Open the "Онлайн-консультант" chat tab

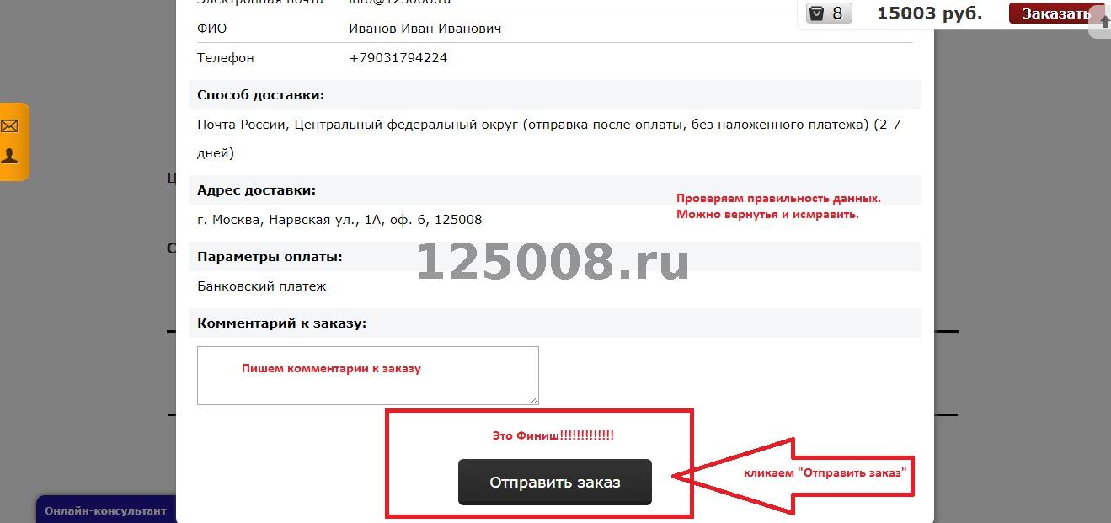[105, 510]
